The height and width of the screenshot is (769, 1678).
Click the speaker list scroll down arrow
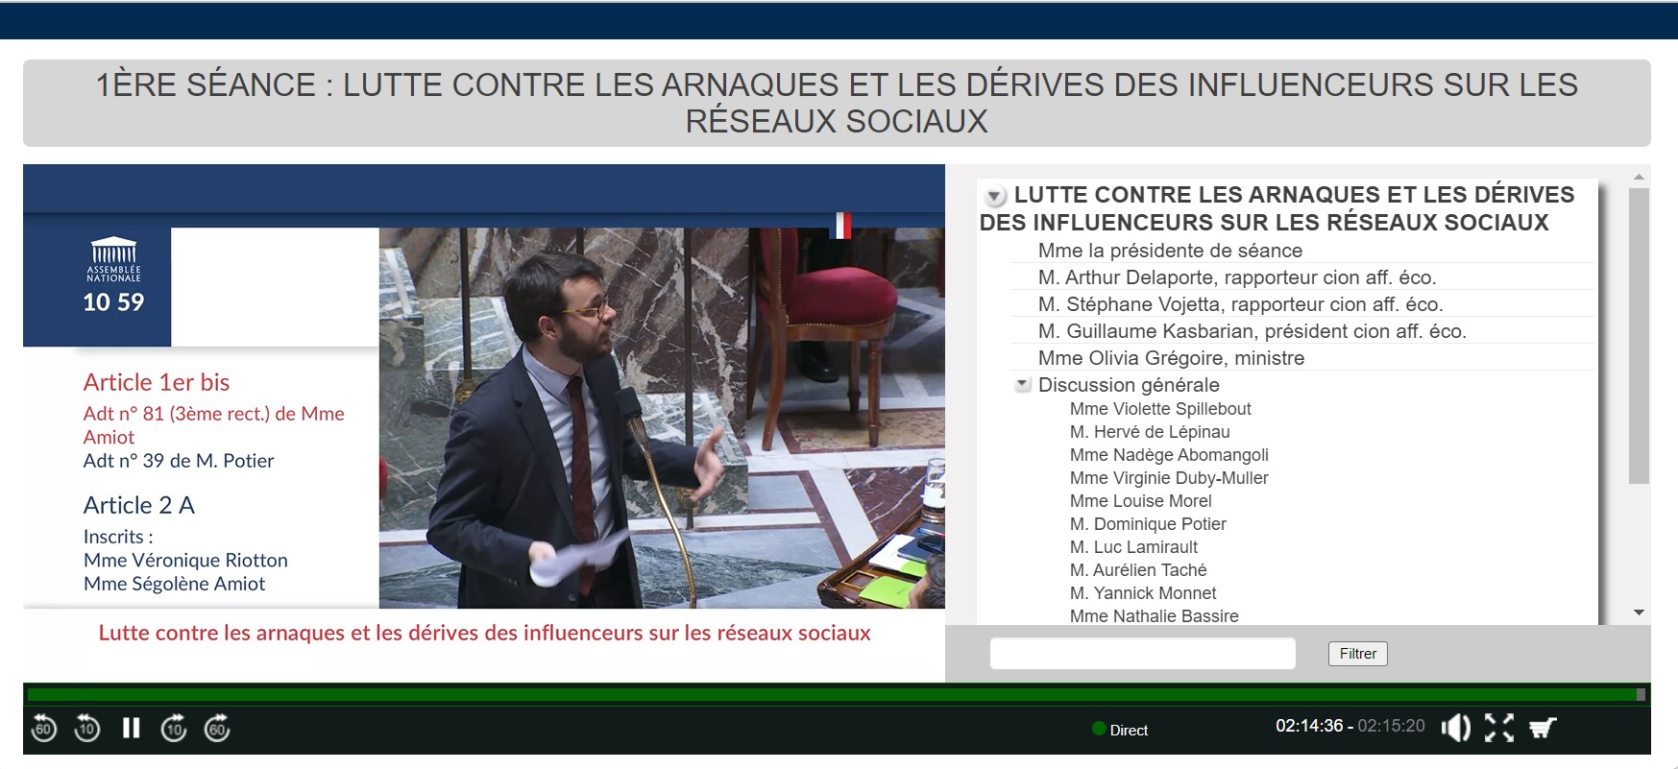point(1639,613)
